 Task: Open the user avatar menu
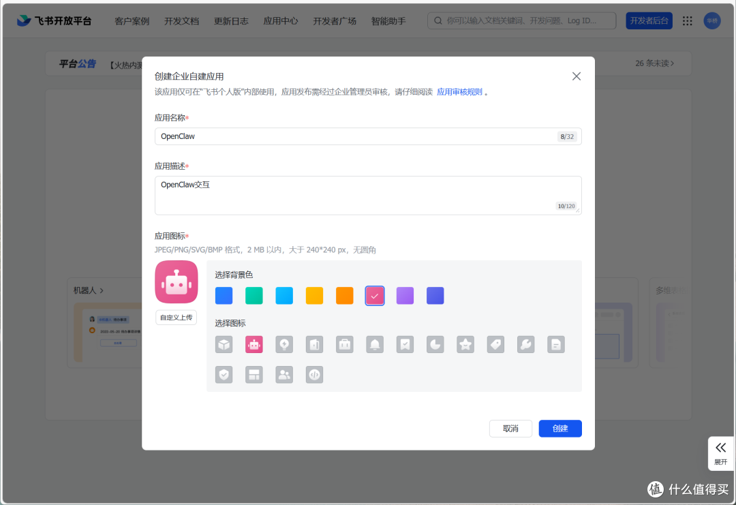[x=712, y=20]
